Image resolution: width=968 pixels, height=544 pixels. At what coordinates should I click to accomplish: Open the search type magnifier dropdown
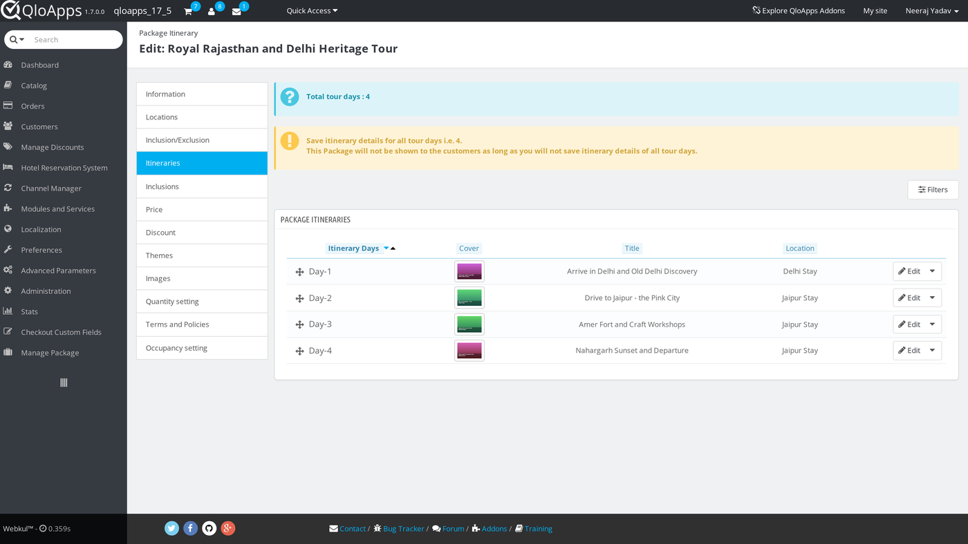(x=17, y=39)
